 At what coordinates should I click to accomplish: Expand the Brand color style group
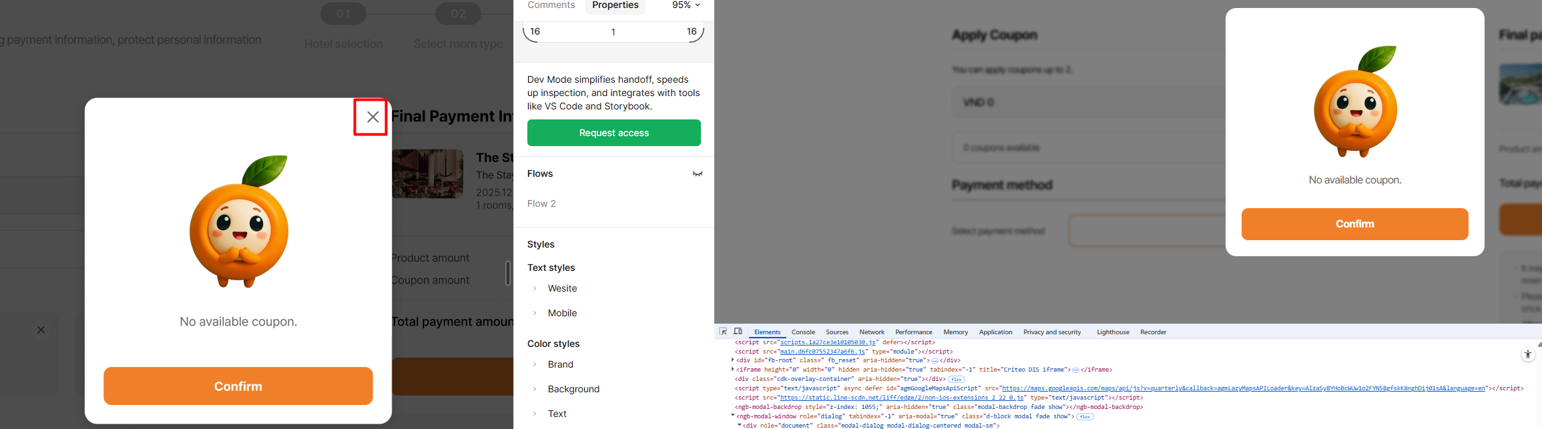(x=535, y=364)
